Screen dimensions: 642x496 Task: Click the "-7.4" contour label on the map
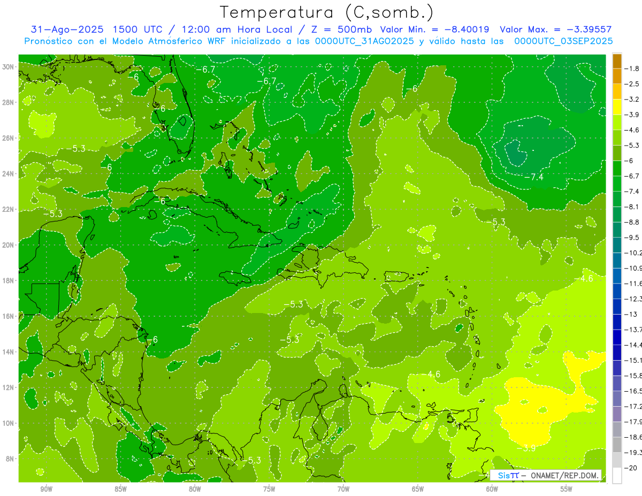pyautogui.click(x=533, y=177)
